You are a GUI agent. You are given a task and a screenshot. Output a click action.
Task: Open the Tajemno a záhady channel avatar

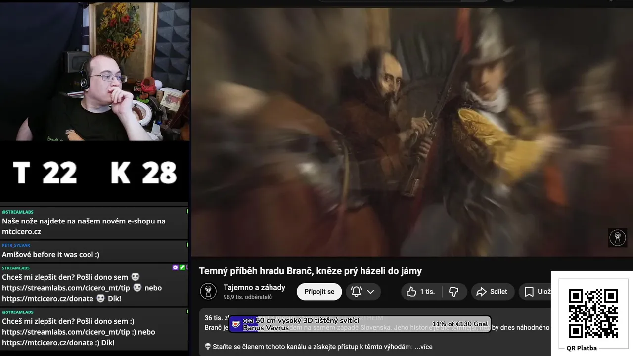pyautogui.click(x=208, y=291)
